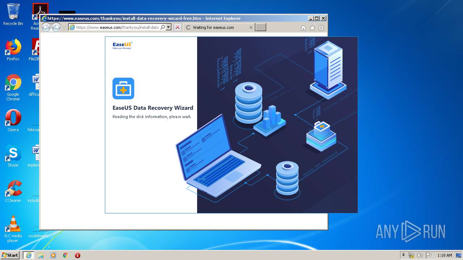Click Chrome icon on the taskbar
This screenshot has height=260, width=463.
(x=65, y=255)
